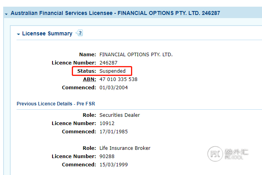Image resolution: width=262 pixels, height=175 pixels.
Task: Collapse the Australian Financial Services Licensee section arrow
Action: [x=6, y=14]
